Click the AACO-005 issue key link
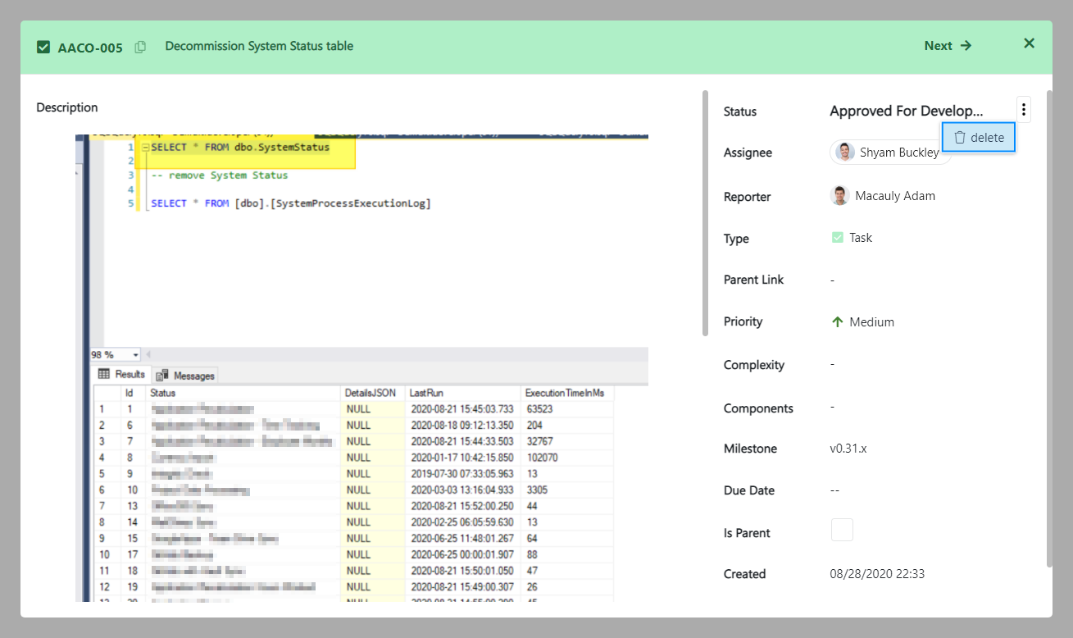Viewport: 1073px width, 638px height. [x=90, y=48]
